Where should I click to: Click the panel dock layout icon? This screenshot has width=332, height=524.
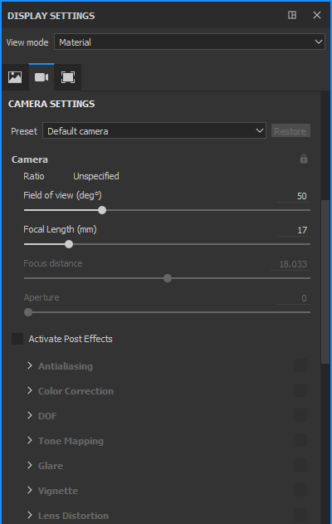(292, 15)
